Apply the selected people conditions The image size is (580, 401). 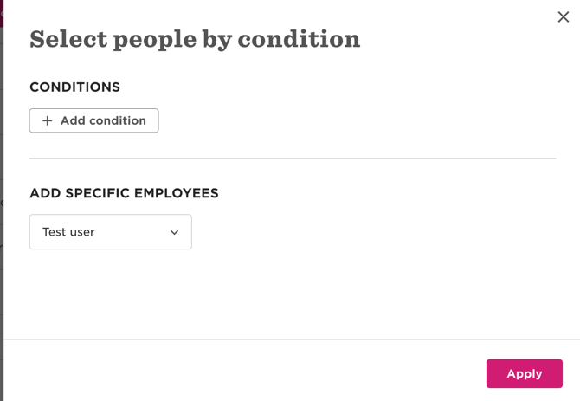point(524,373)
